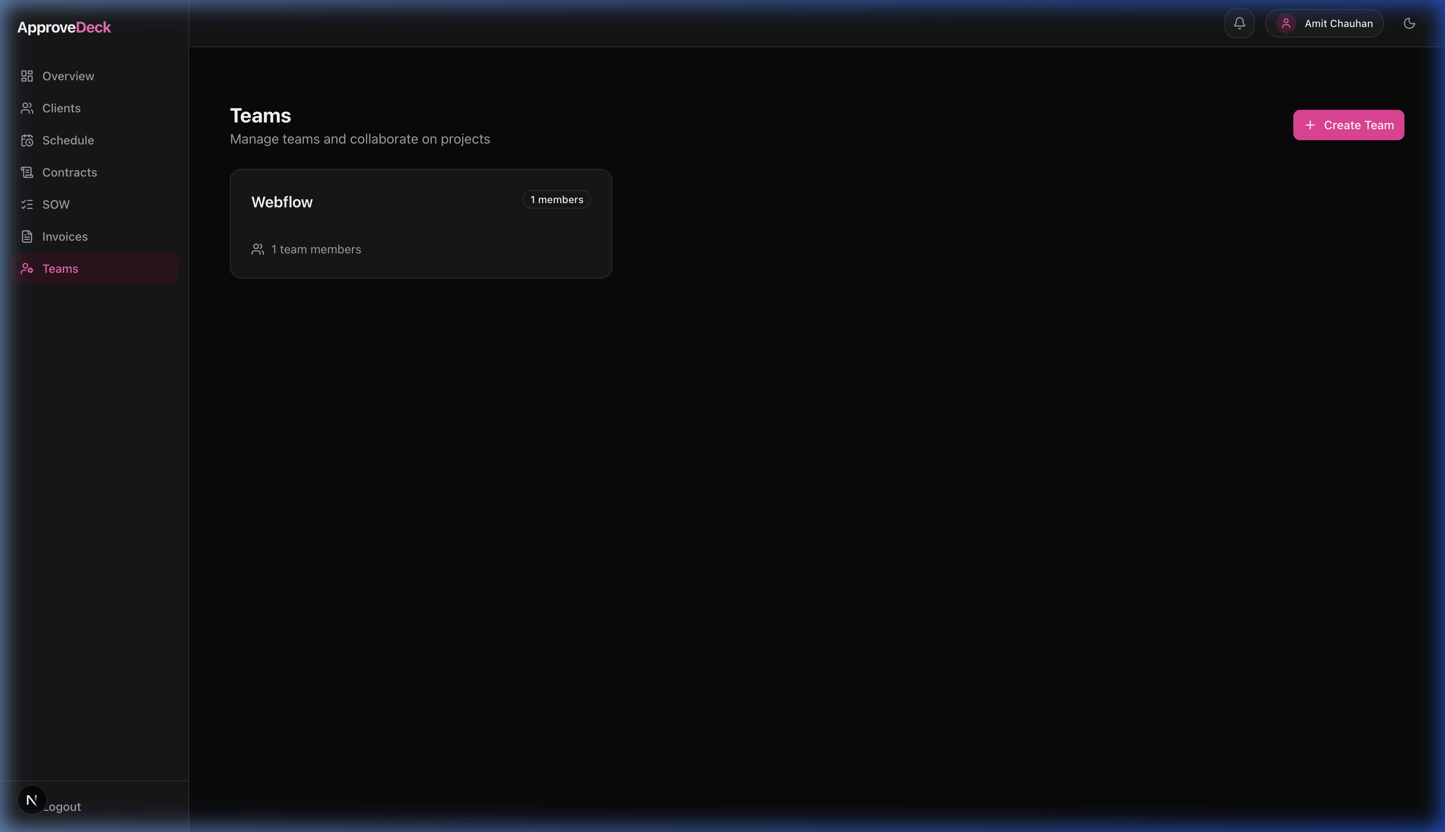Click the SOW checklist icon
This screenshot has width=1445, height=832.
[27, 204]
